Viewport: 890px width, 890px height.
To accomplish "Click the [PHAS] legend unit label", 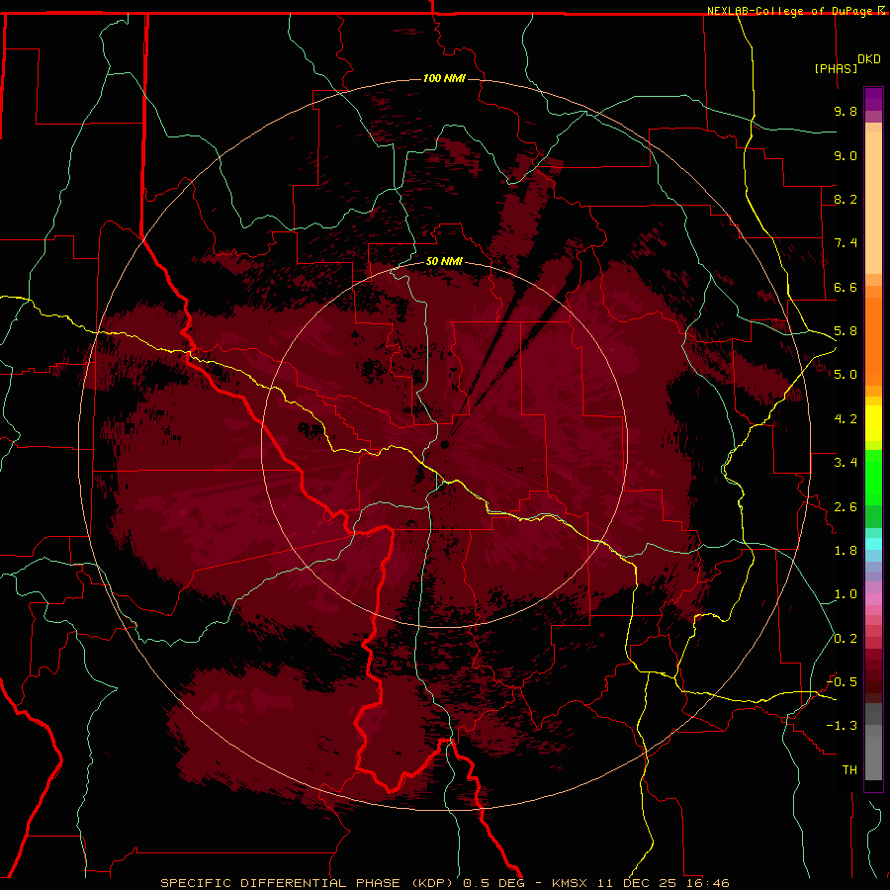I will pos(836,68).
